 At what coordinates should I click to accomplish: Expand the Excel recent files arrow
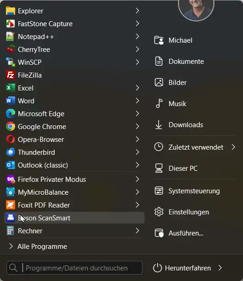pos(137,88)
